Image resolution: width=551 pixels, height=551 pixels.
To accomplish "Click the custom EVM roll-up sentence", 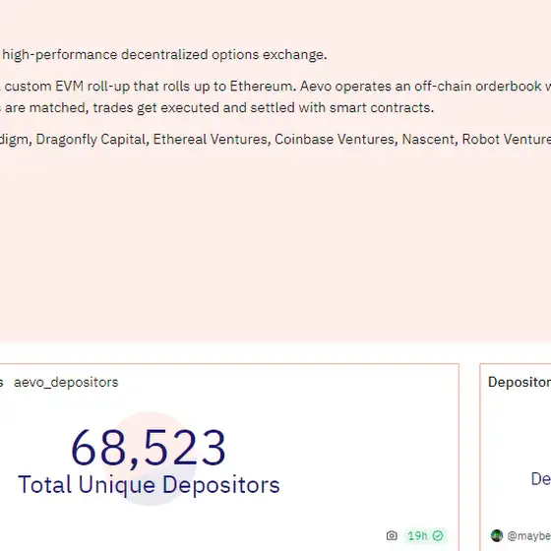I will click(x=150, y=87).
